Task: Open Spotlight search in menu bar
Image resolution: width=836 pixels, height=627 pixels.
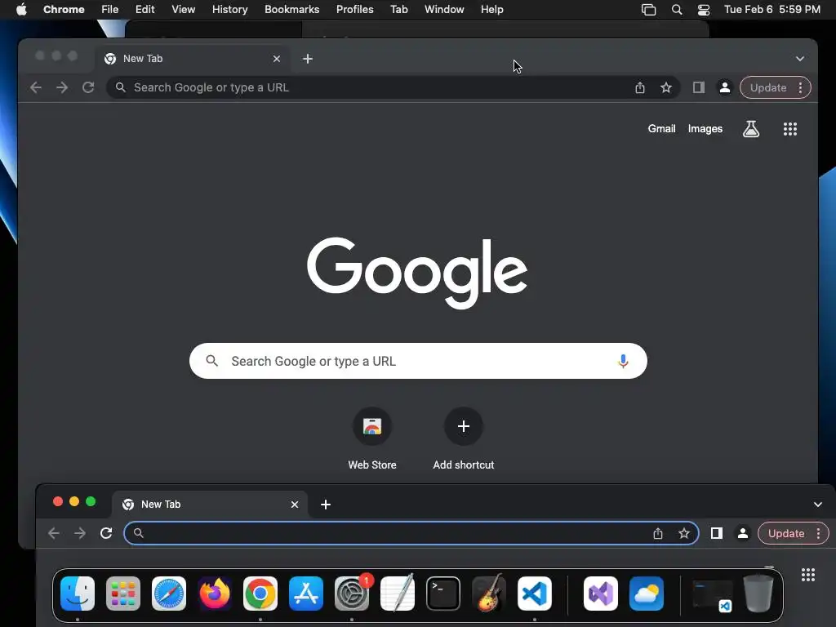Action: point(677,10)
